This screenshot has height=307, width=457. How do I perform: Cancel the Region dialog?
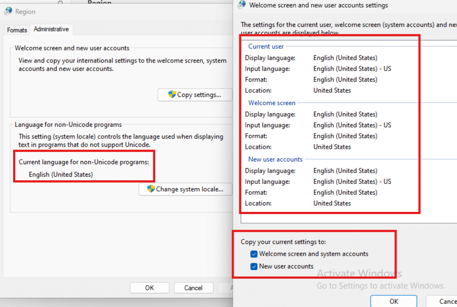tap(193, 287)
